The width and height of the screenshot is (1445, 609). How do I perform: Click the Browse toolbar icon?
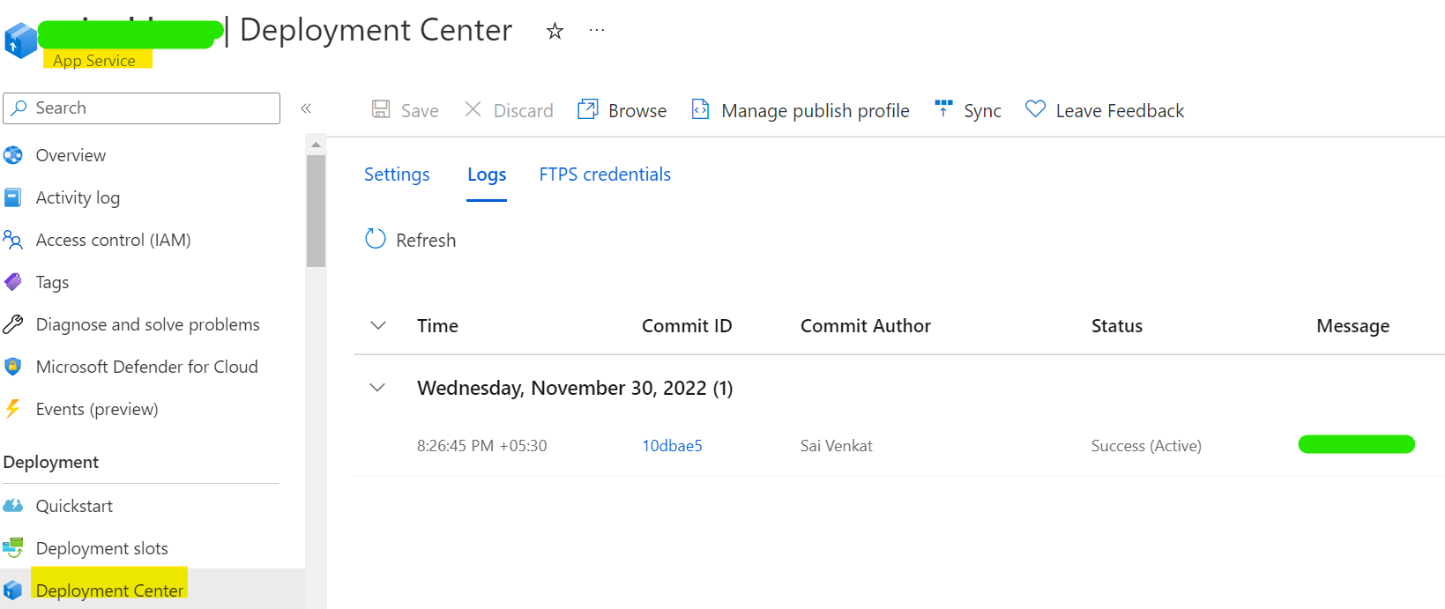pyautogui.click(x=586, y=108)
